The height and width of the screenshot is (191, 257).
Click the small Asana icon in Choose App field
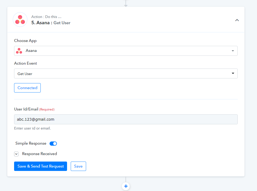tap(19, 51)
